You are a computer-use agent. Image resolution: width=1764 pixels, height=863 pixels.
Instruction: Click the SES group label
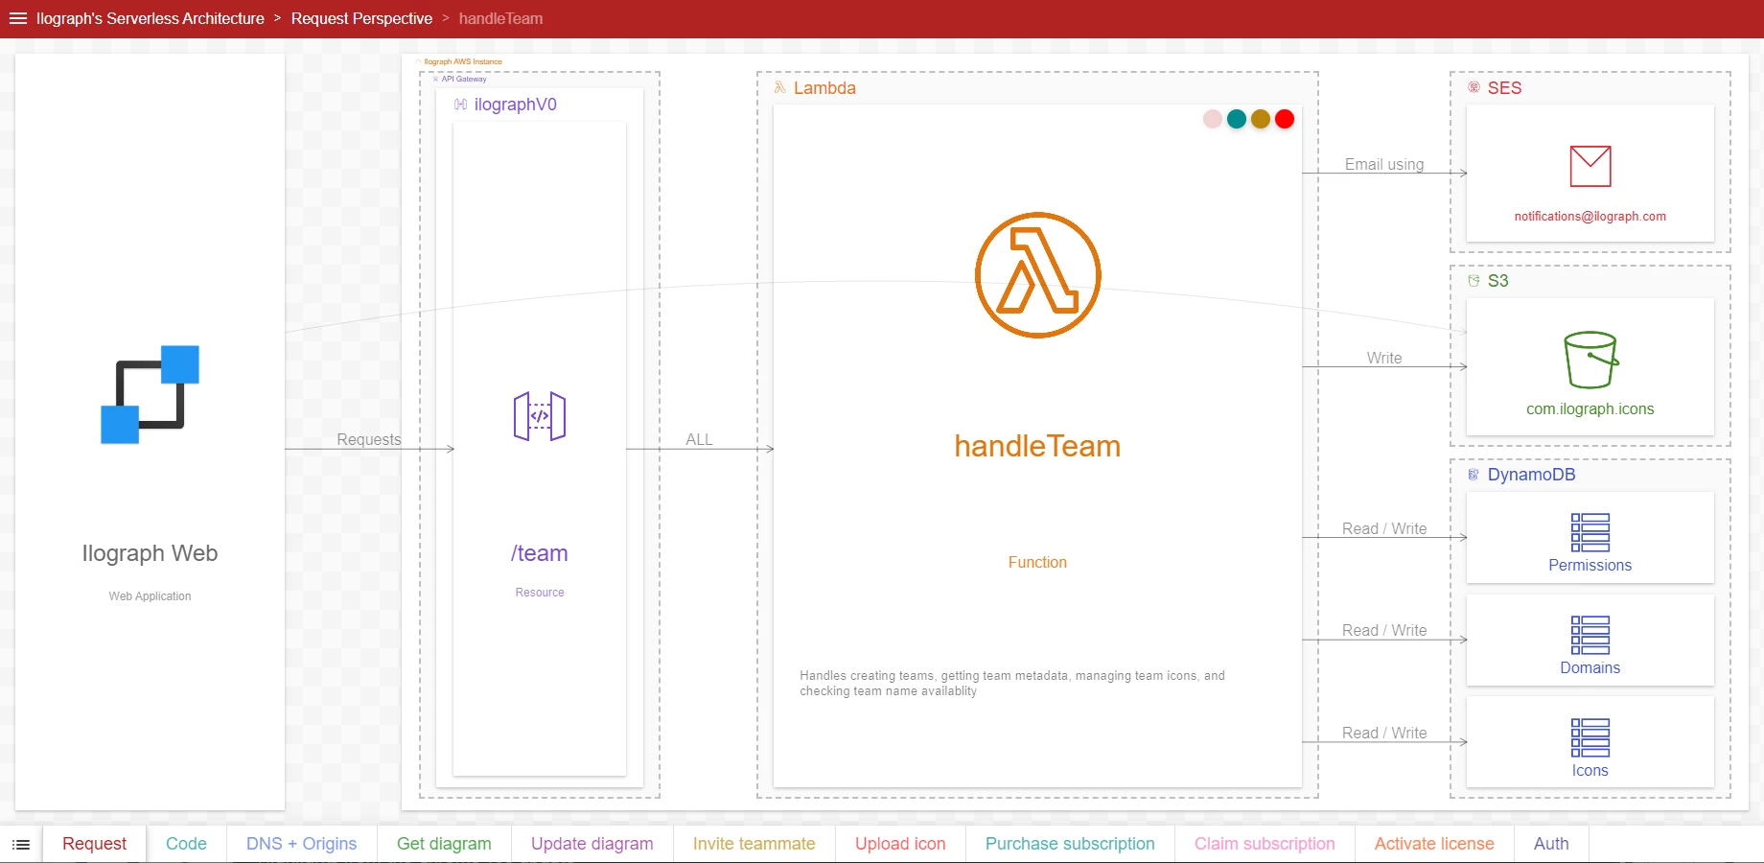coord(1504,88)
